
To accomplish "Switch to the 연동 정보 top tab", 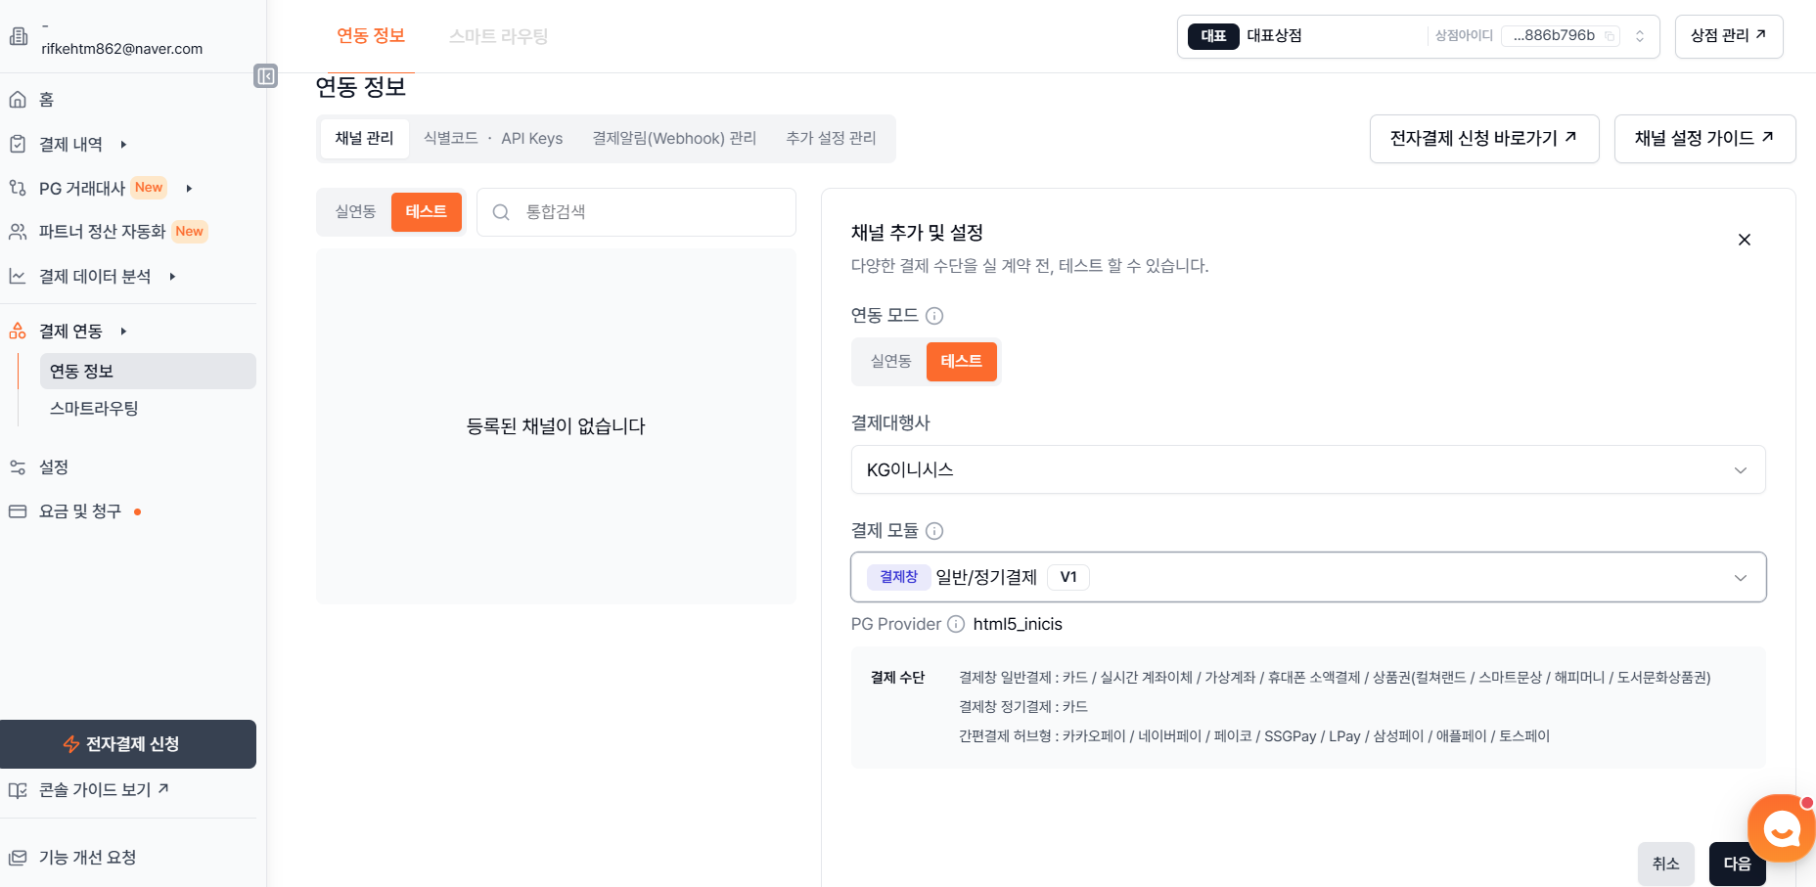I will click(371, 36).
